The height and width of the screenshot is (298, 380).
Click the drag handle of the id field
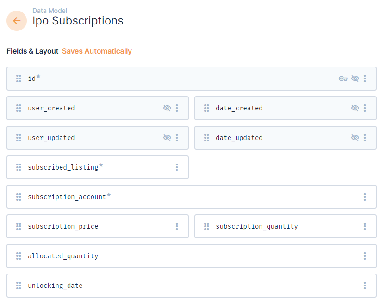coord(18,79)
